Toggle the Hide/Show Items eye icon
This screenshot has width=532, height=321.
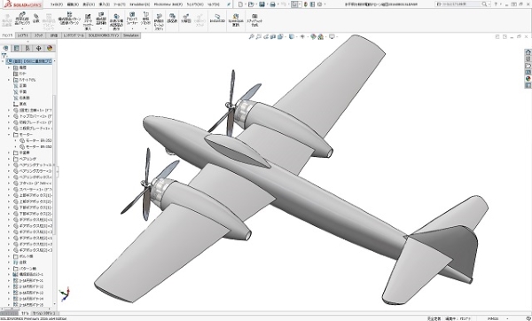tap(302, 36)
